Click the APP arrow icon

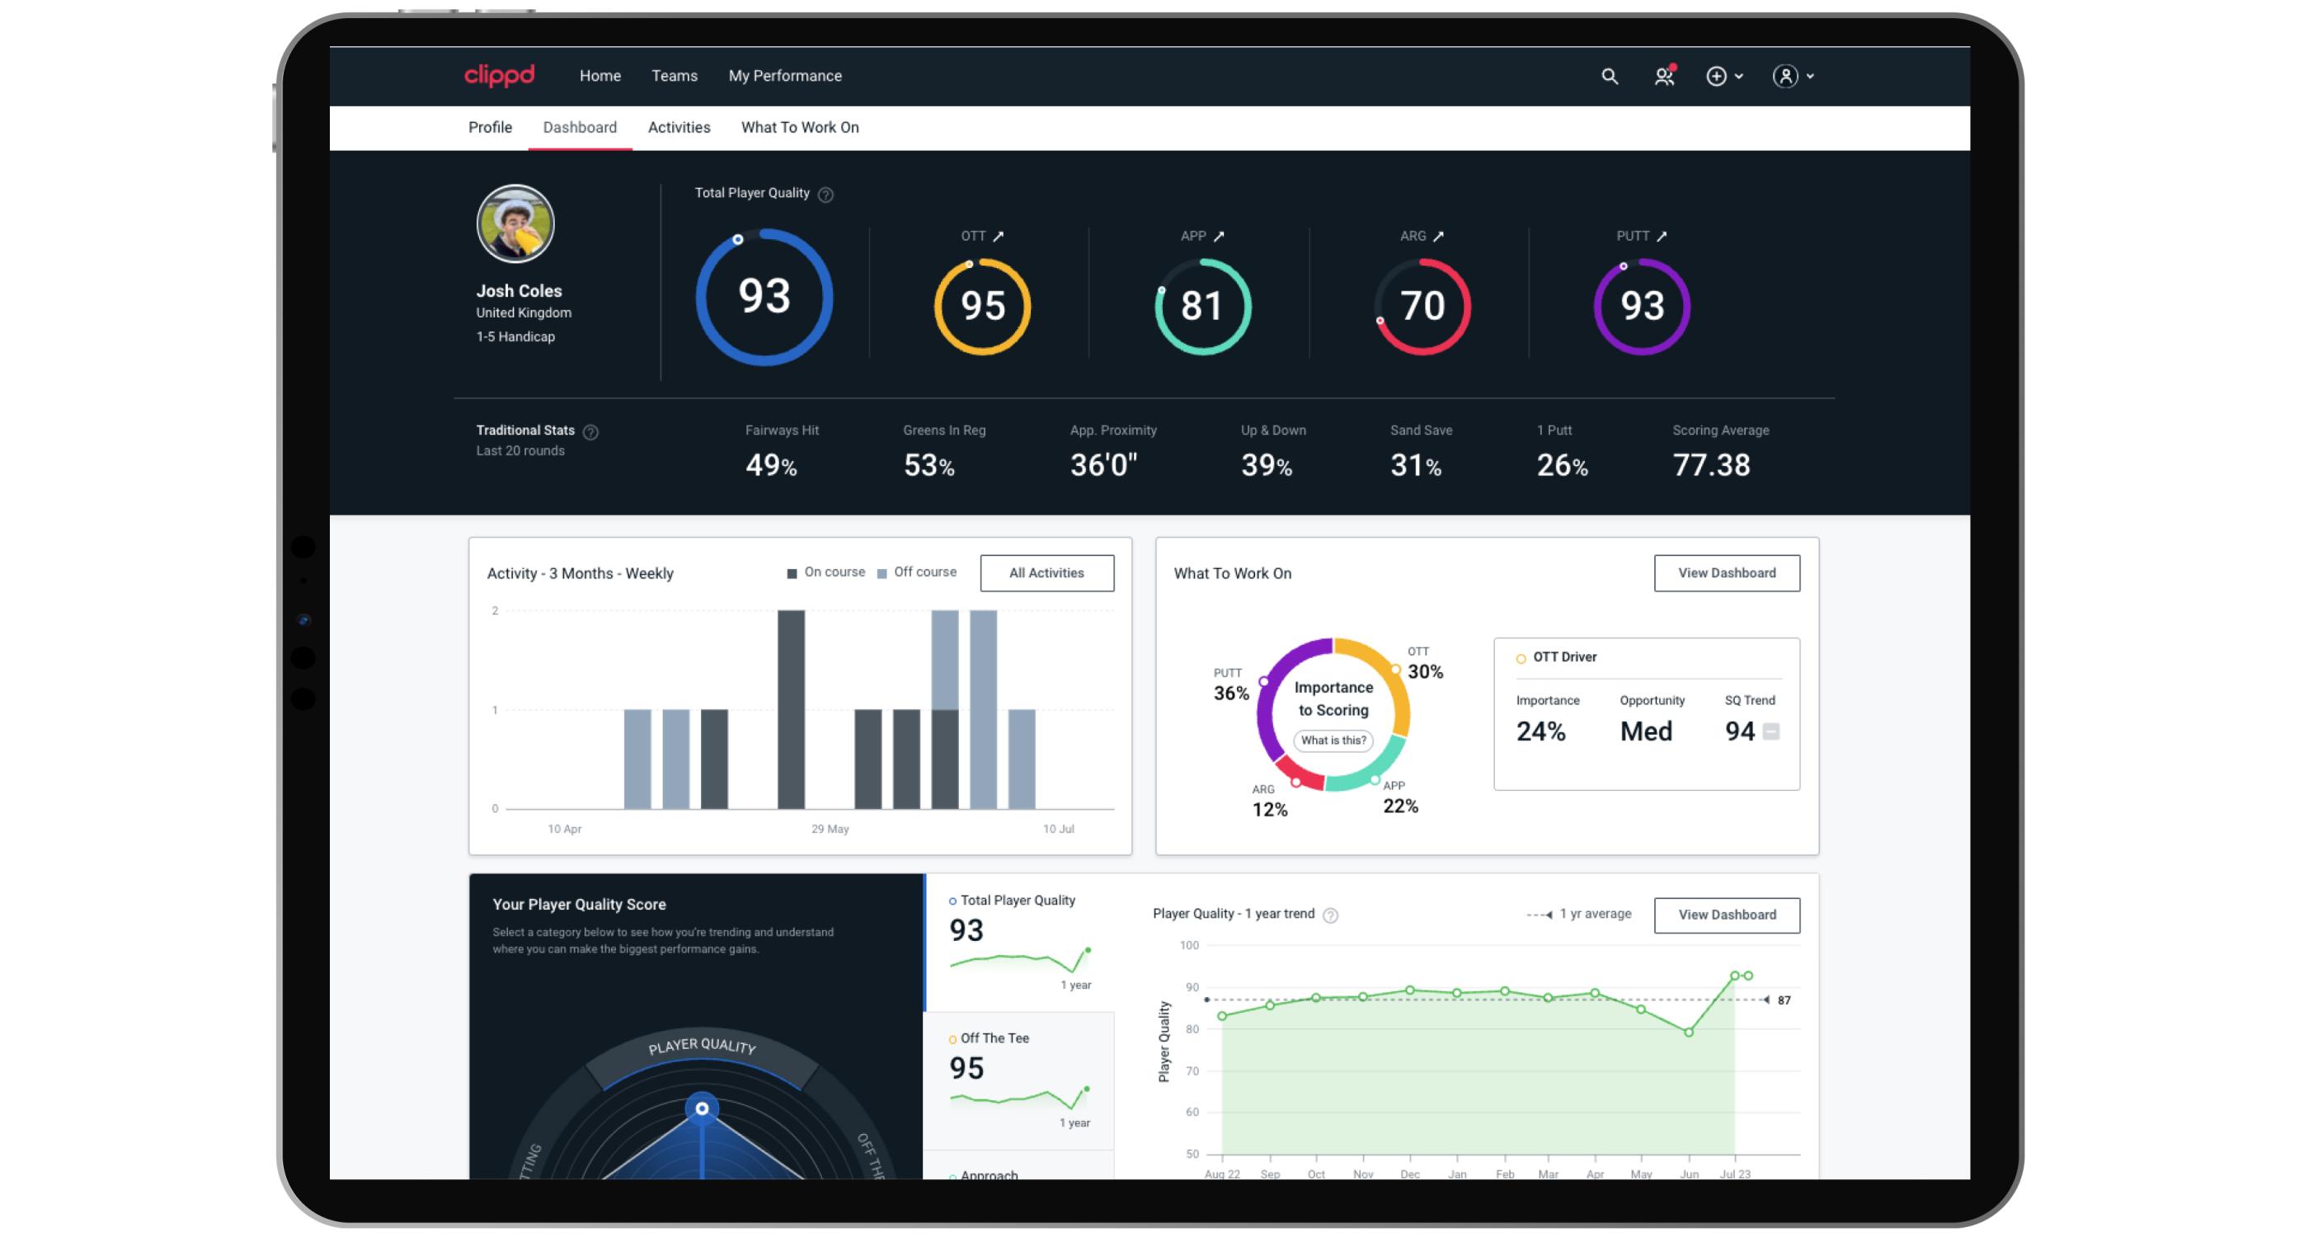1219,237
